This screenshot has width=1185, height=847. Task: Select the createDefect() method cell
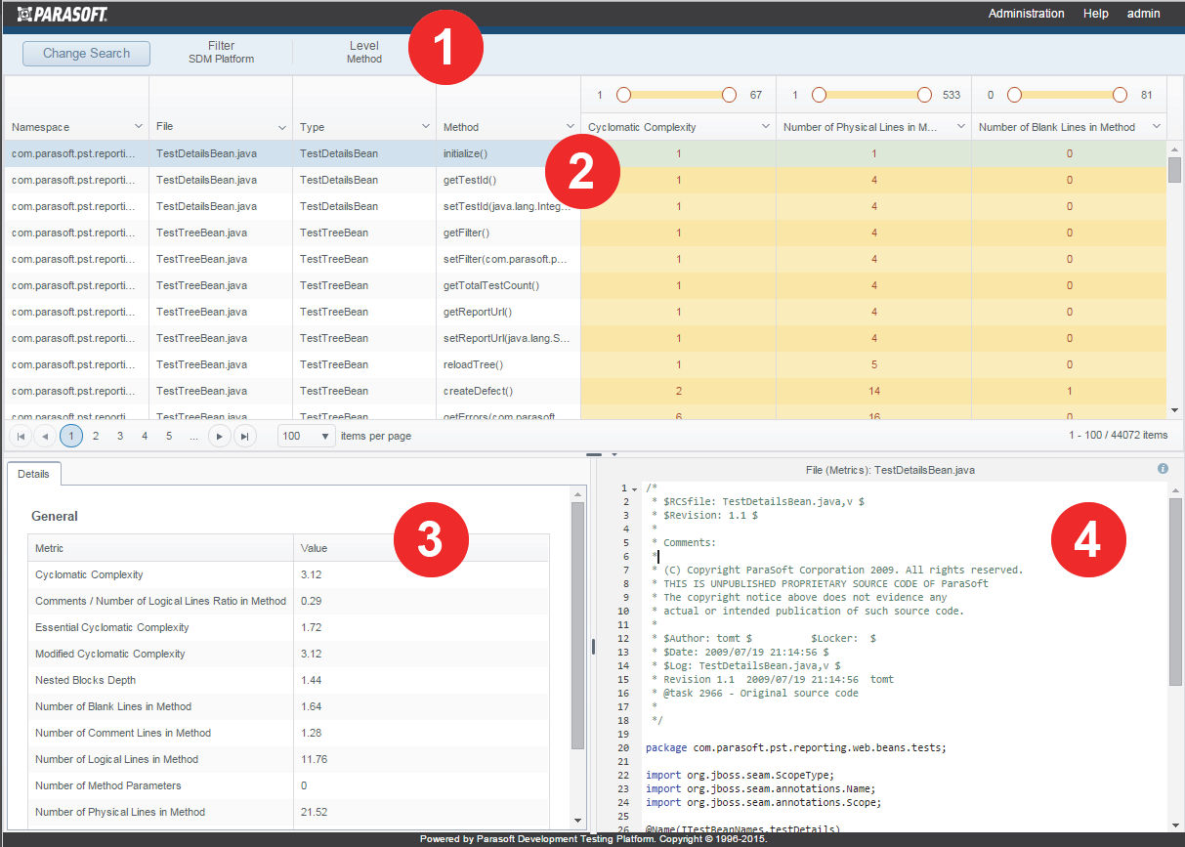click(508, 391)
